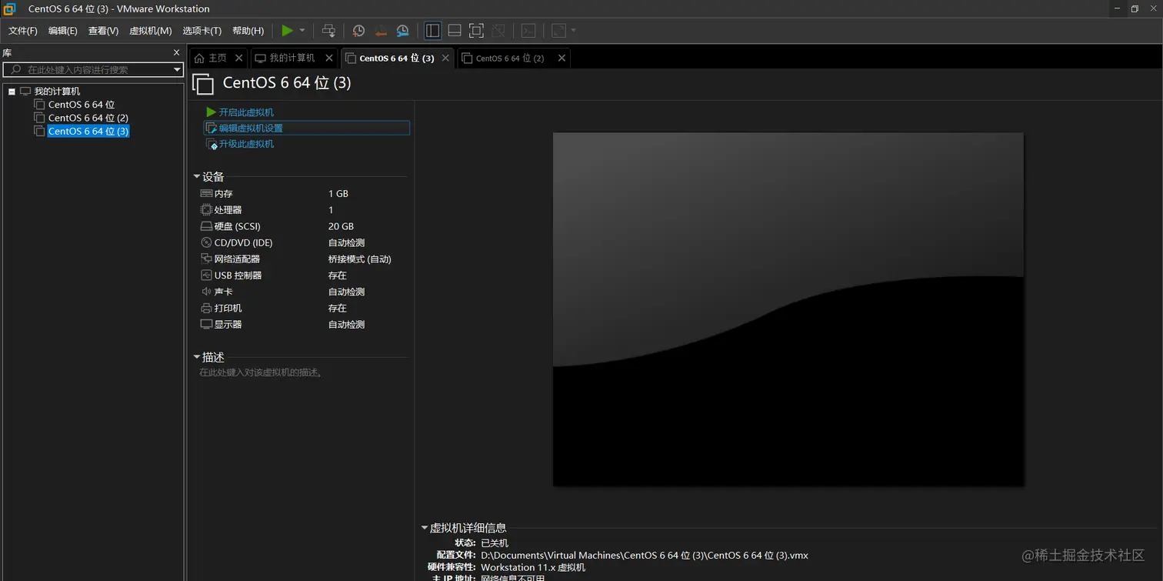Image resolution: width=1163 pixels, height=581 pixels.
Task: Click the 升级此虚拟机 link
Action: 246,144
